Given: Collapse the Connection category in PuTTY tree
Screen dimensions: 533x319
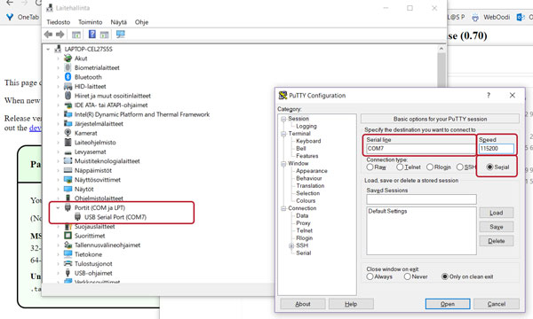Looking at the screenshot, I should coord(283,208).
